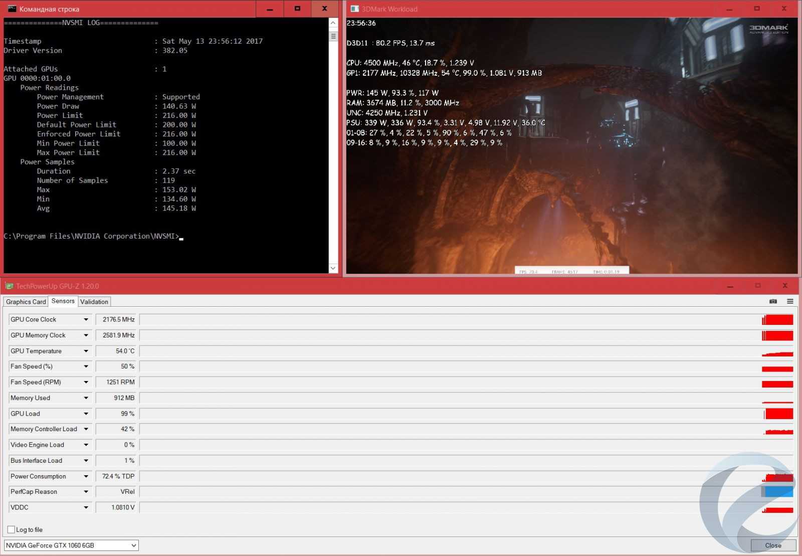Screen dimensions: 802x556
Task: Open the GPU Temperature sensor dropdown
Action: tap(86, 351)
